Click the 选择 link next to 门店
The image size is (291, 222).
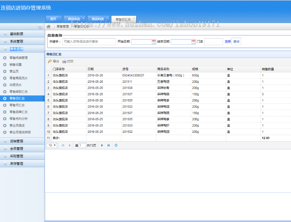pos(227,41)
